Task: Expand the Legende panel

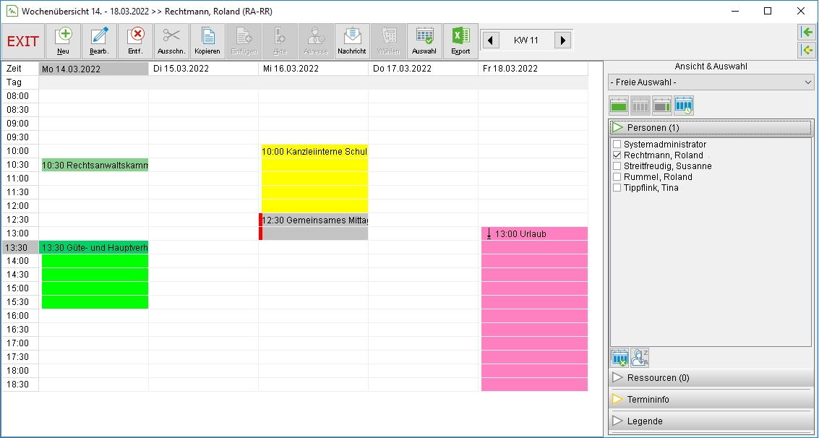Action: (711, 421)
